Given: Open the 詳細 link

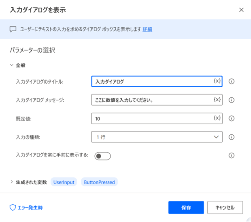Looking at the screenshot, I should point(147,29).
